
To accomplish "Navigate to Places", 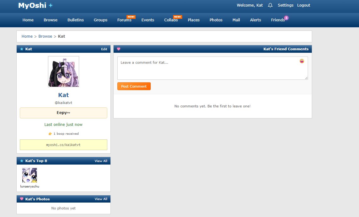I will point(194,20).
